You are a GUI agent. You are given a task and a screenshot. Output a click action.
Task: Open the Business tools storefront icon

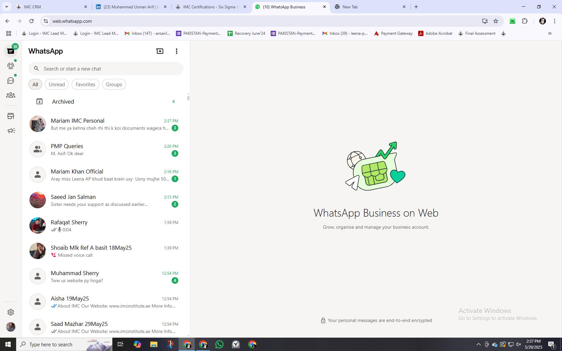[11, 116]
